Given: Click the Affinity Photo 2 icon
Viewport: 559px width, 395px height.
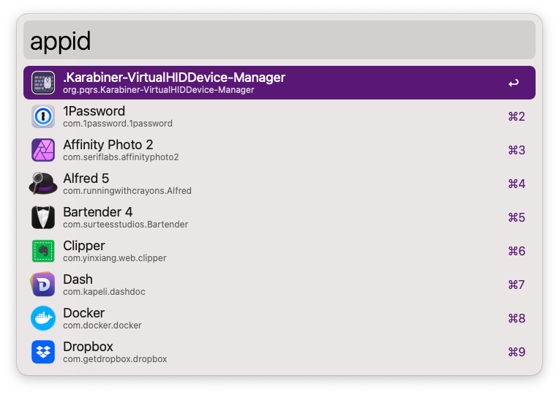Looking at the screenshot, I should [43, 150].
